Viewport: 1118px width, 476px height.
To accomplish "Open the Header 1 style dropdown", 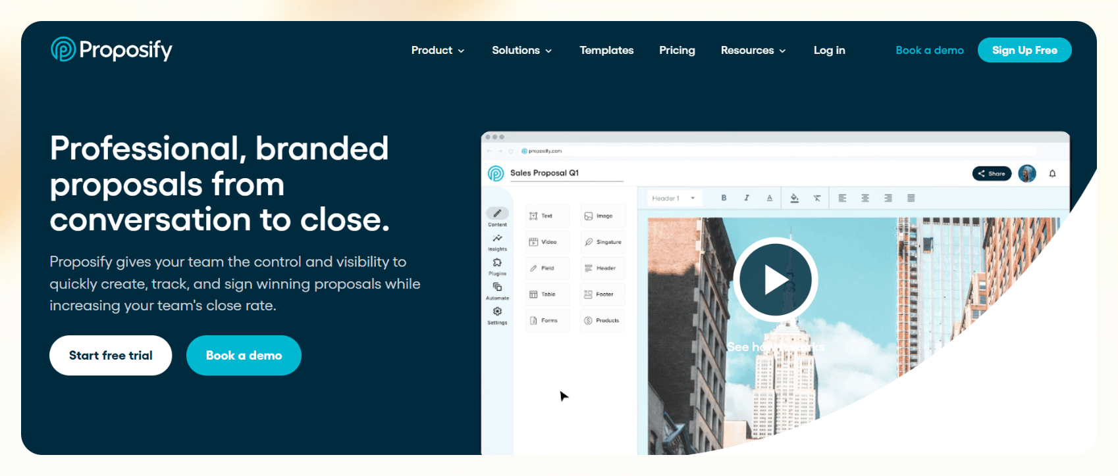I will click(674, 198).
